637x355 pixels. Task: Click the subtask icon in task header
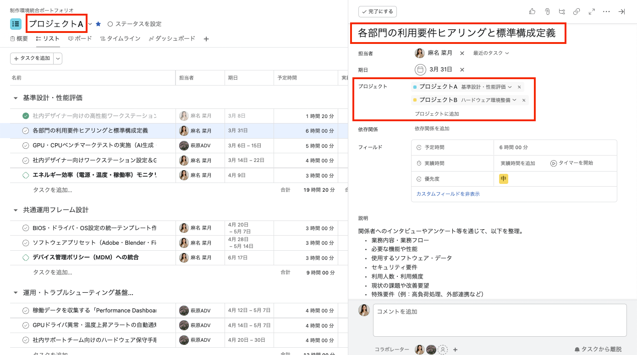(562, 12)
